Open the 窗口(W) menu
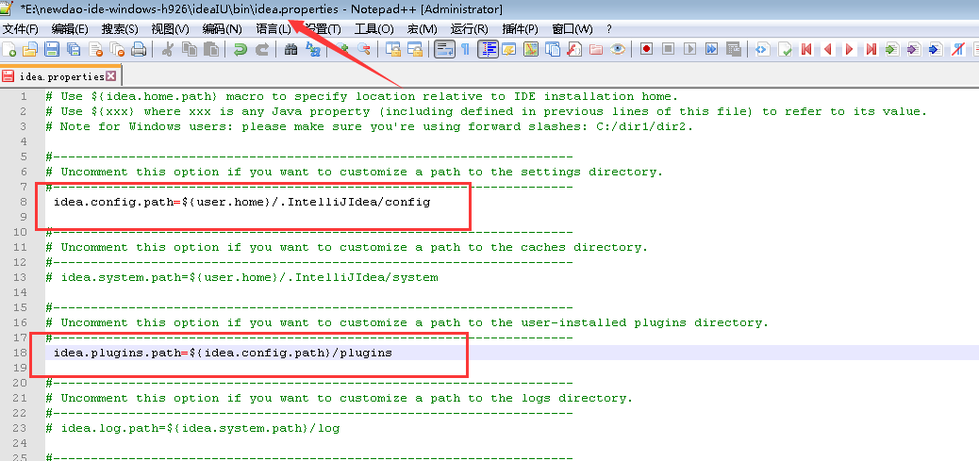979x461 pixels. 572,28
